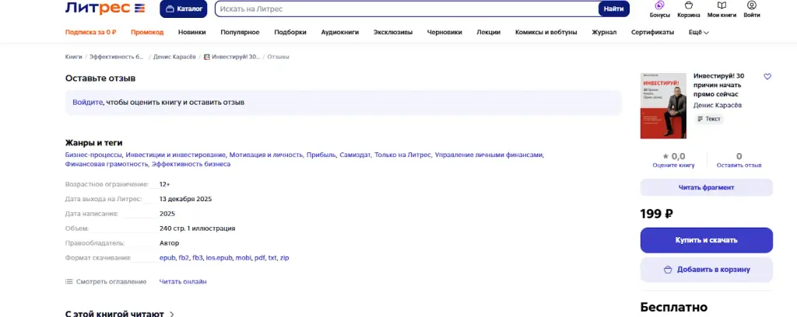Viewport: 797px width, 317px height.
Task: Open the Литрес logo home link
Action: pos(105,9)
